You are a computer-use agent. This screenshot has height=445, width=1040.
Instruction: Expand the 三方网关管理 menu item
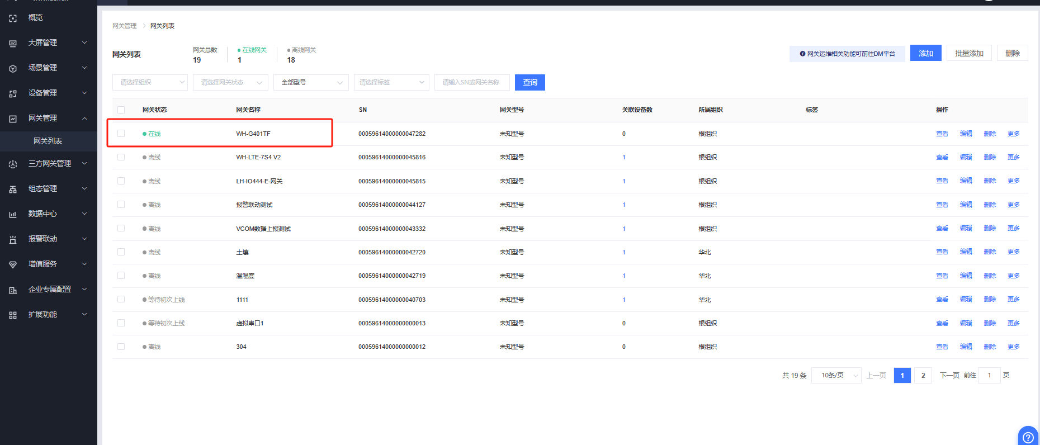pyautogui.click(x=49, y=163)
